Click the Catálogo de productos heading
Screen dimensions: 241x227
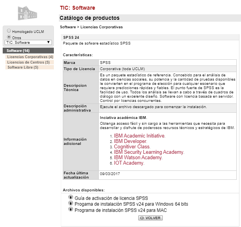pos(90,18)
